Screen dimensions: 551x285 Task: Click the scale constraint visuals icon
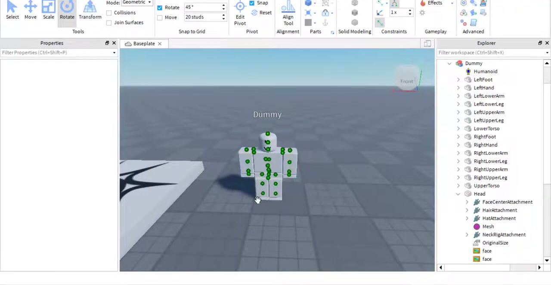[379, 13]
